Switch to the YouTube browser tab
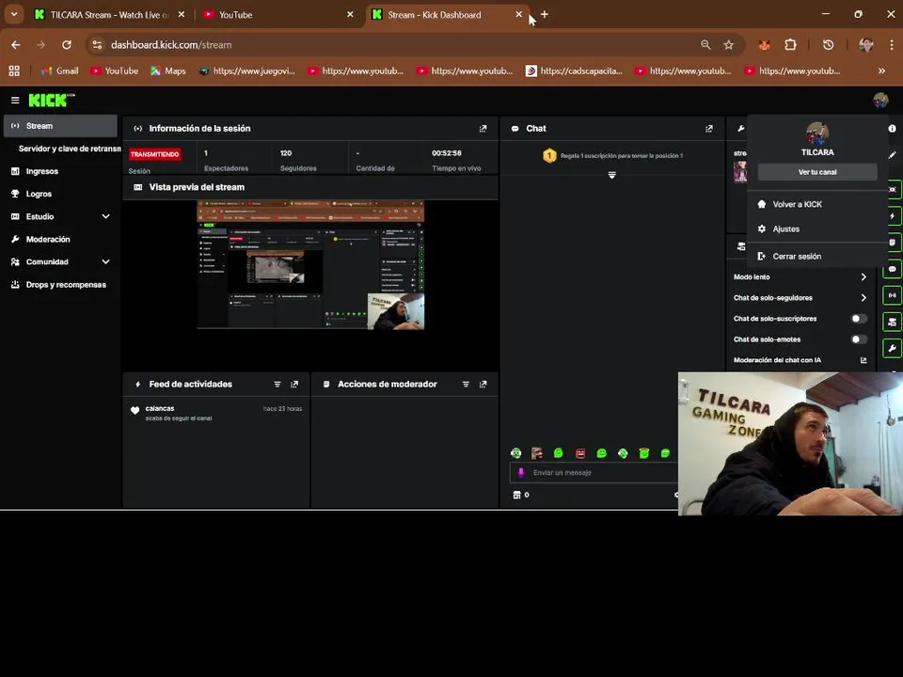The image size is (903, 677). pos(277,15)
